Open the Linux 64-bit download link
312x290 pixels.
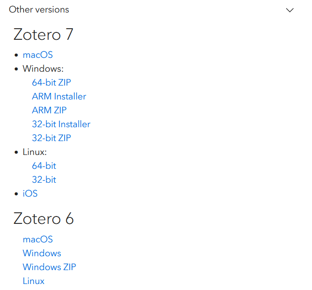coord(44,166)
